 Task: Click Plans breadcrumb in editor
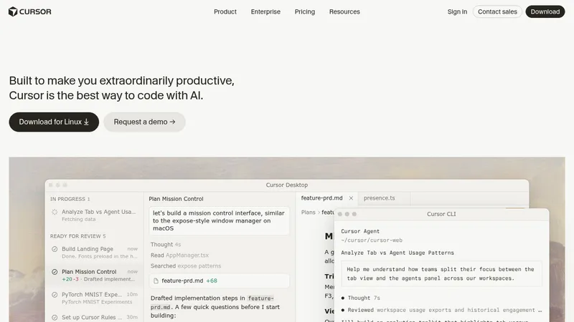309,212
